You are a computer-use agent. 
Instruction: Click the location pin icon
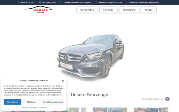click(x=61, y=2)
